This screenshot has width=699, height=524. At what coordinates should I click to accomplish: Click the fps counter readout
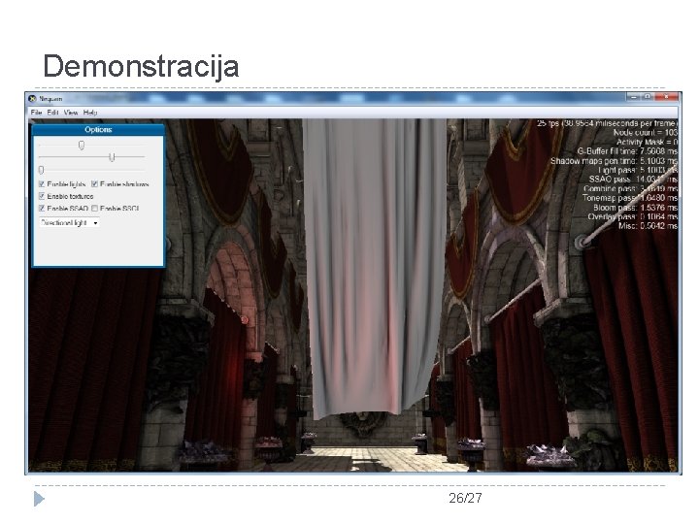(x=607, y=123)
